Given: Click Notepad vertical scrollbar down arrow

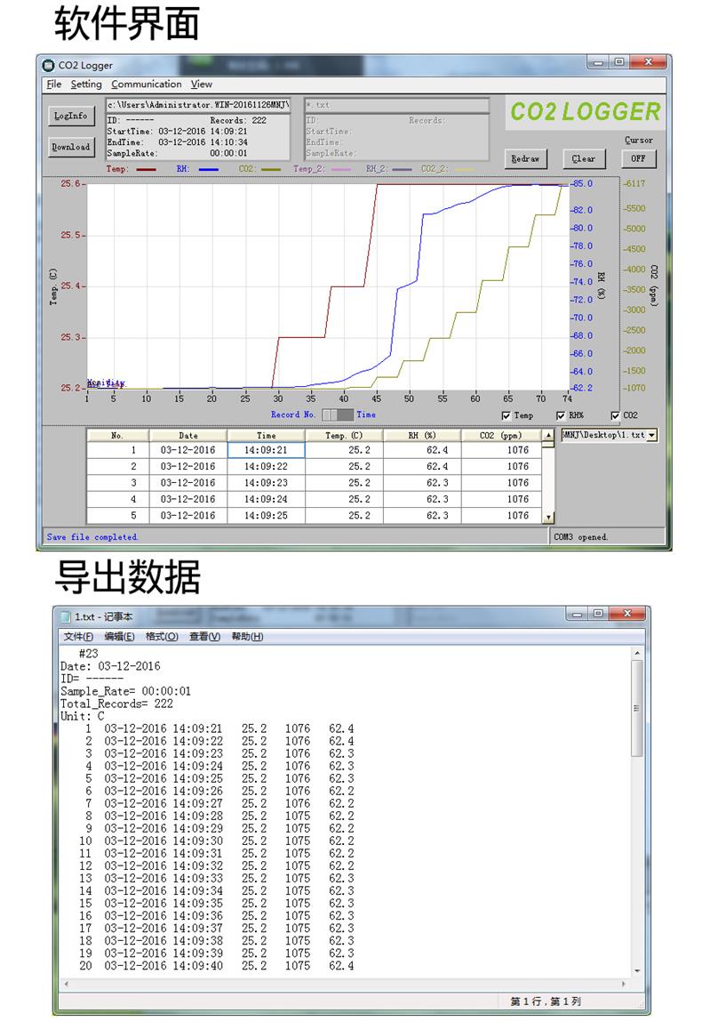Looking at the screenshot, I should pyautogui.click(x=637, y=971).
